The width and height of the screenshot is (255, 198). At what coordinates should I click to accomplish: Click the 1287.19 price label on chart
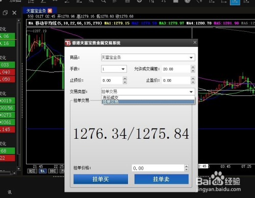coord(39,31)
